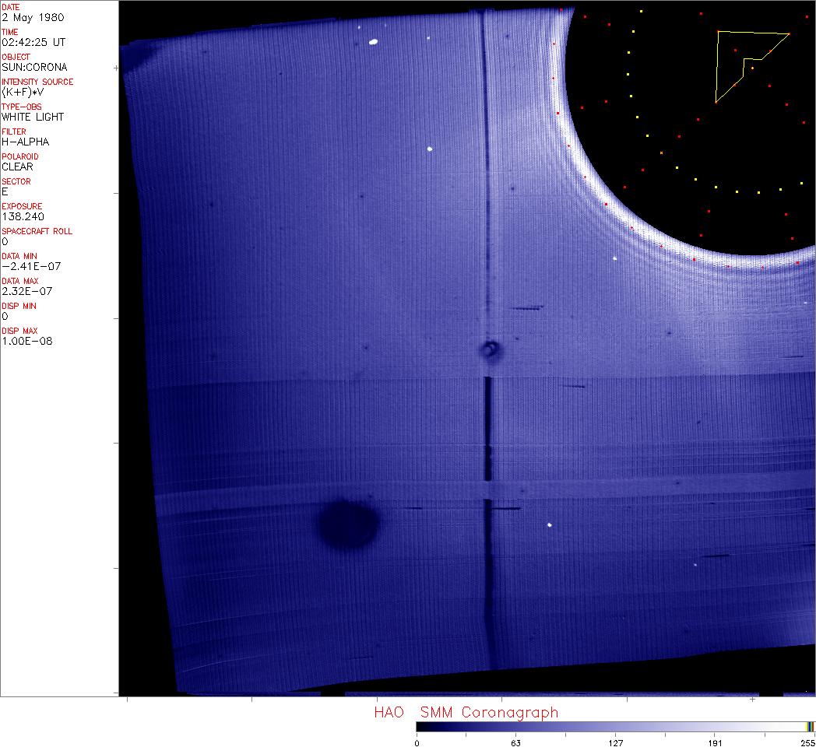This screenshot has width=816, height=747.
Task: Click the color bar tick label 127
Action: coord(615,742)
